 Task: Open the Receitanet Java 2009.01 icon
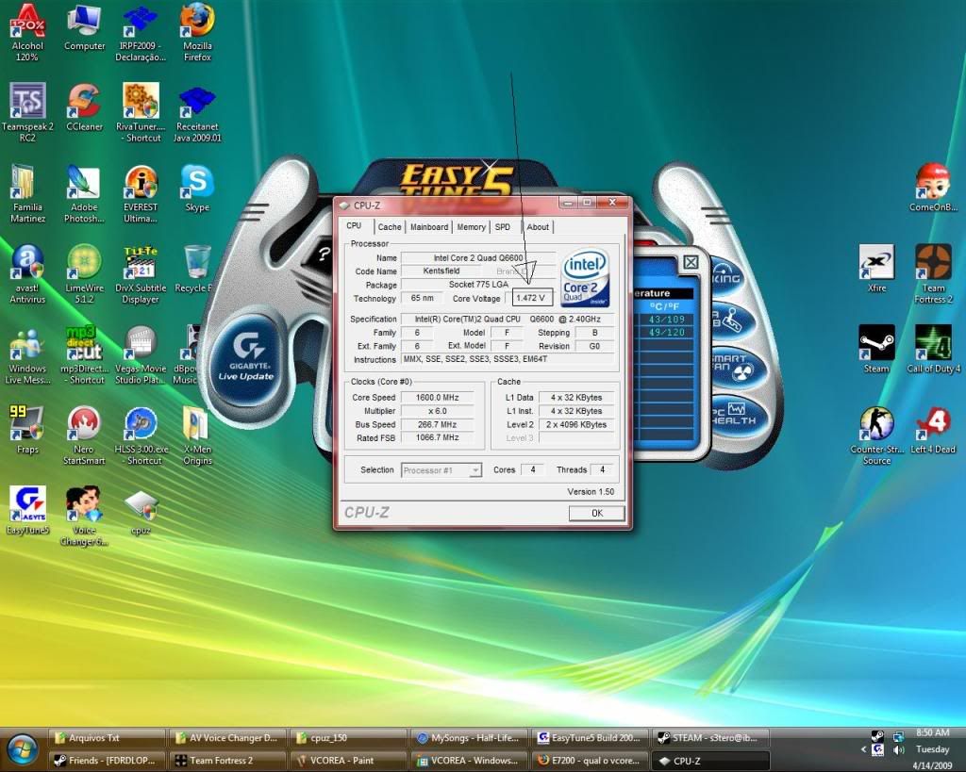197,113
